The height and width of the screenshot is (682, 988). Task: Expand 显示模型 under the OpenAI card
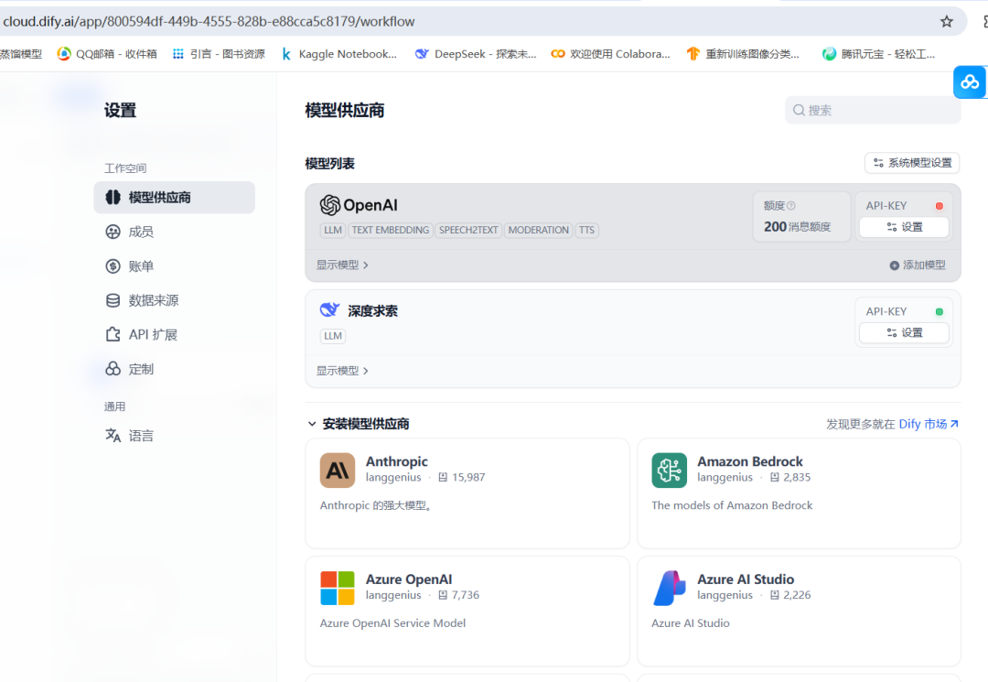pyautogui.click(x=340, y=264)
